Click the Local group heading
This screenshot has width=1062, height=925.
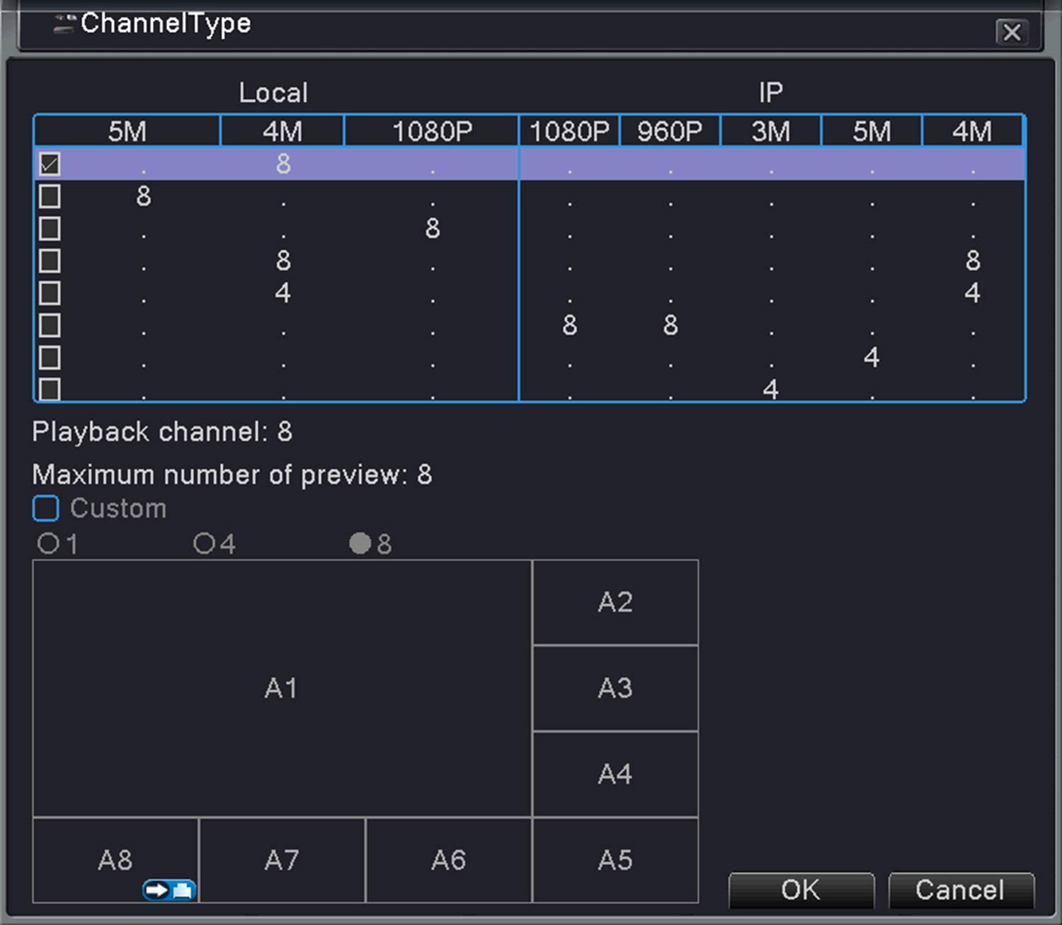click(273, 93)
